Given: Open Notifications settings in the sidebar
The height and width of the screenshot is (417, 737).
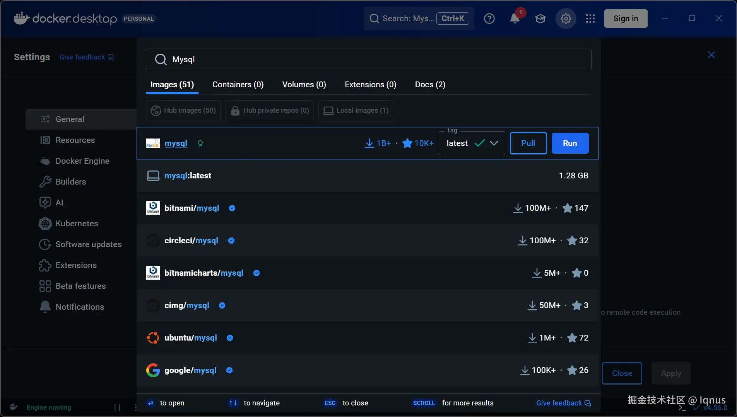Looking at the screenshot, I should point(81,307).
